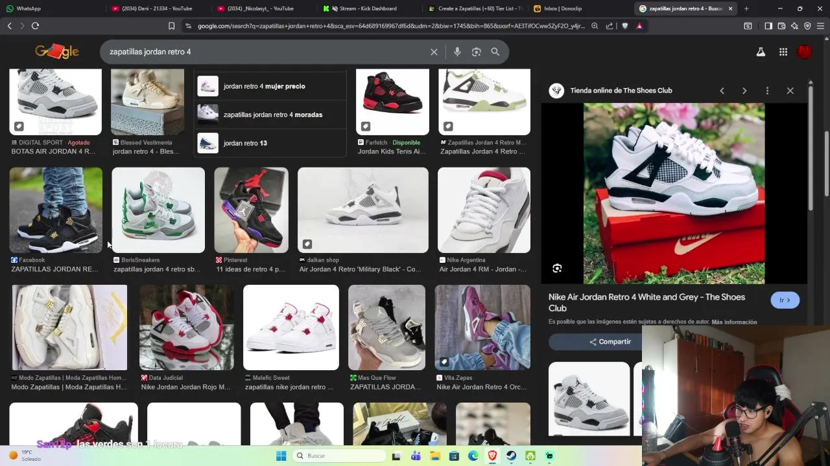Open the Google account avatar
830x466 pixels.
click(805, 52)
